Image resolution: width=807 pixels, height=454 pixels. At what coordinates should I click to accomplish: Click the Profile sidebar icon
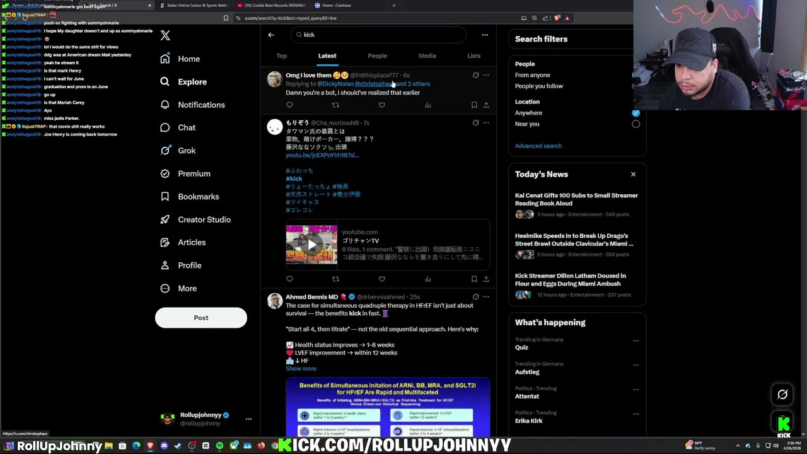165,265
